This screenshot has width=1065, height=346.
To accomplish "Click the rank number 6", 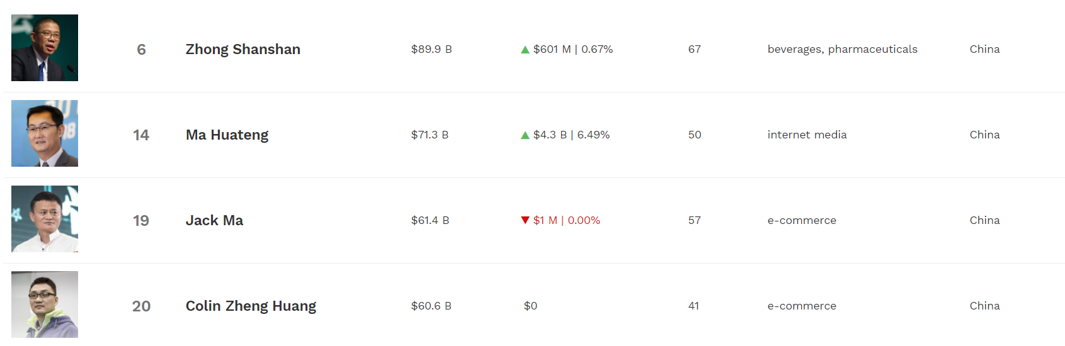I will pyautogui.click(x=141, y=50).
